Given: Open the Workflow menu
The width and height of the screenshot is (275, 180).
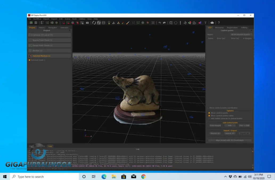Looking at the screenshot, I should (x=37, y=19).
